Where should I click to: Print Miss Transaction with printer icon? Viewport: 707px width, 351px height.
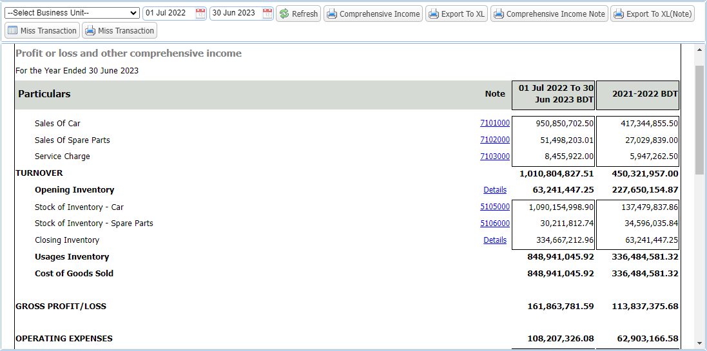click(x=119, y=31)
